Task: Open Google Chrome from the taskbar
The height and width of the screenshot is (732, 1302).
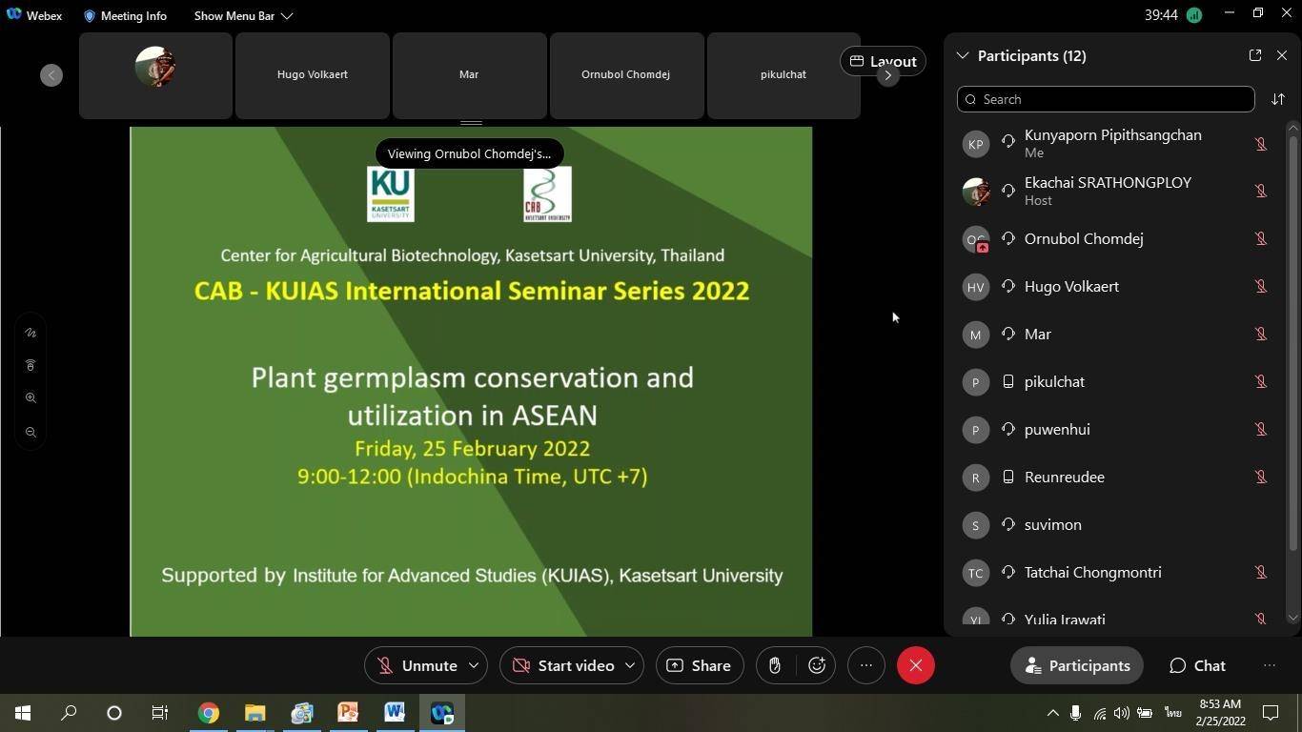Action: (x=209, y=713)
